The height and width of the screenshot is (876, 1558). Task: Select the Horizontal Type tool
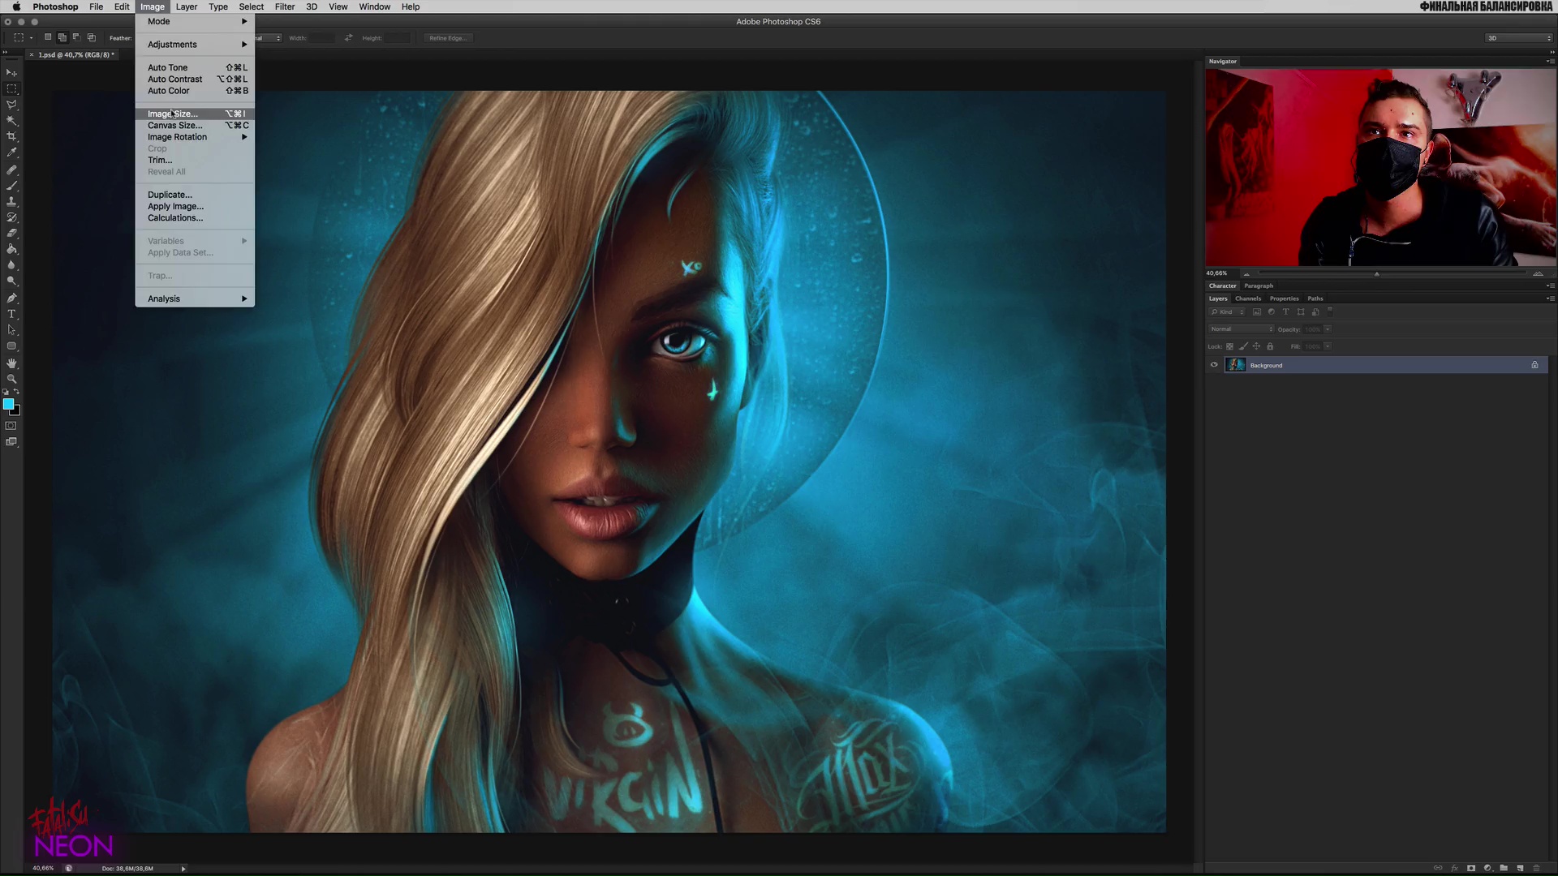click(x=11, y=314)
